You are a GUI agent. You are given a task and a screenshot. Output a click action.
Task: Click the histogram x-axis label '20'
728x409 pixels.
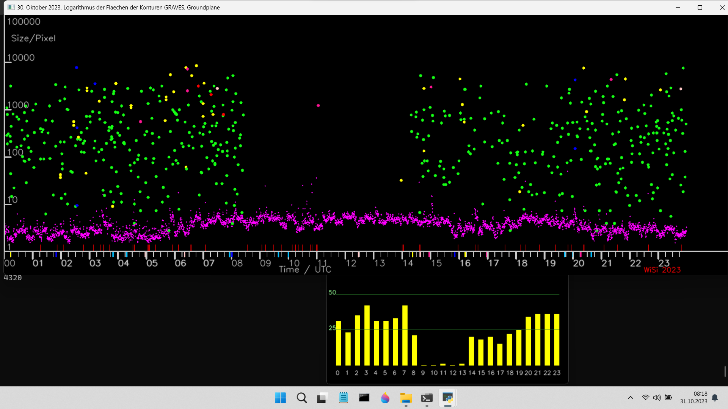pyautogui.click(x=528, y=373)
